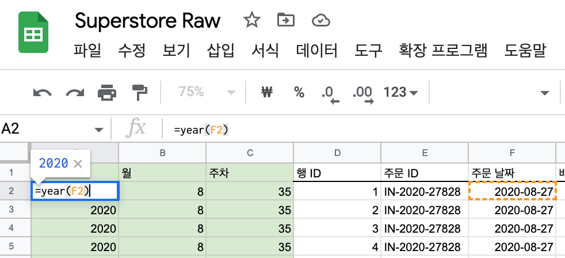Undo the last action

[42, 93]
